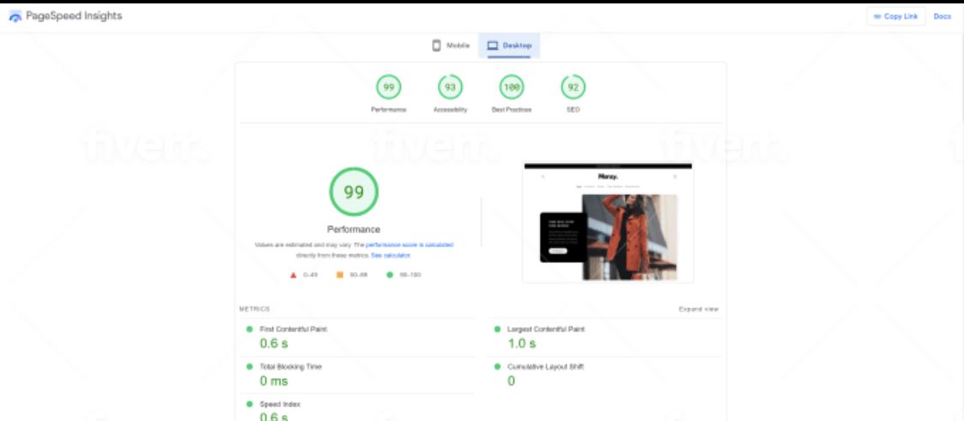This screenshot has height=421, width=964.
Task: Click the green dot beside Speed Index
Action: pos(249,405)
